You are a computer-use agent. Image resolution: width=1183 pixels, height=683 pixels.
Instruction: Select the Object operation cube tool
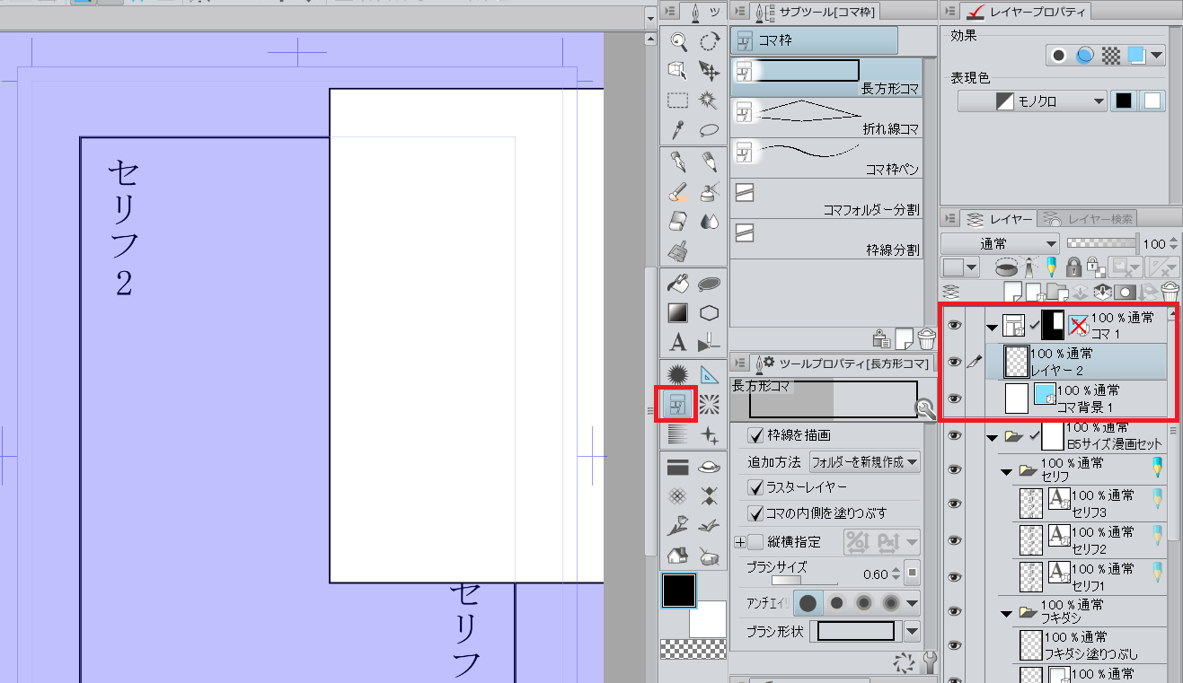click(678, 70)
